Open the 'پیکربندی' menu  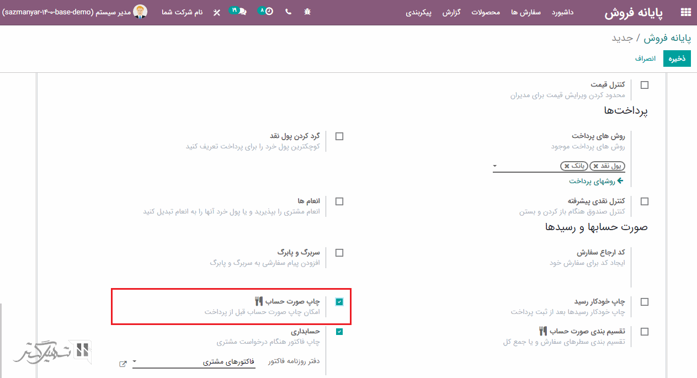(x=419, y=12)
